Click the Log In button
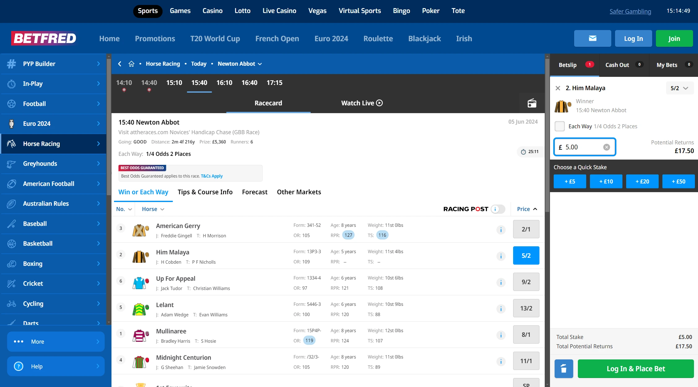The width and height of the screenshot is (698, 387). (633, 38)
